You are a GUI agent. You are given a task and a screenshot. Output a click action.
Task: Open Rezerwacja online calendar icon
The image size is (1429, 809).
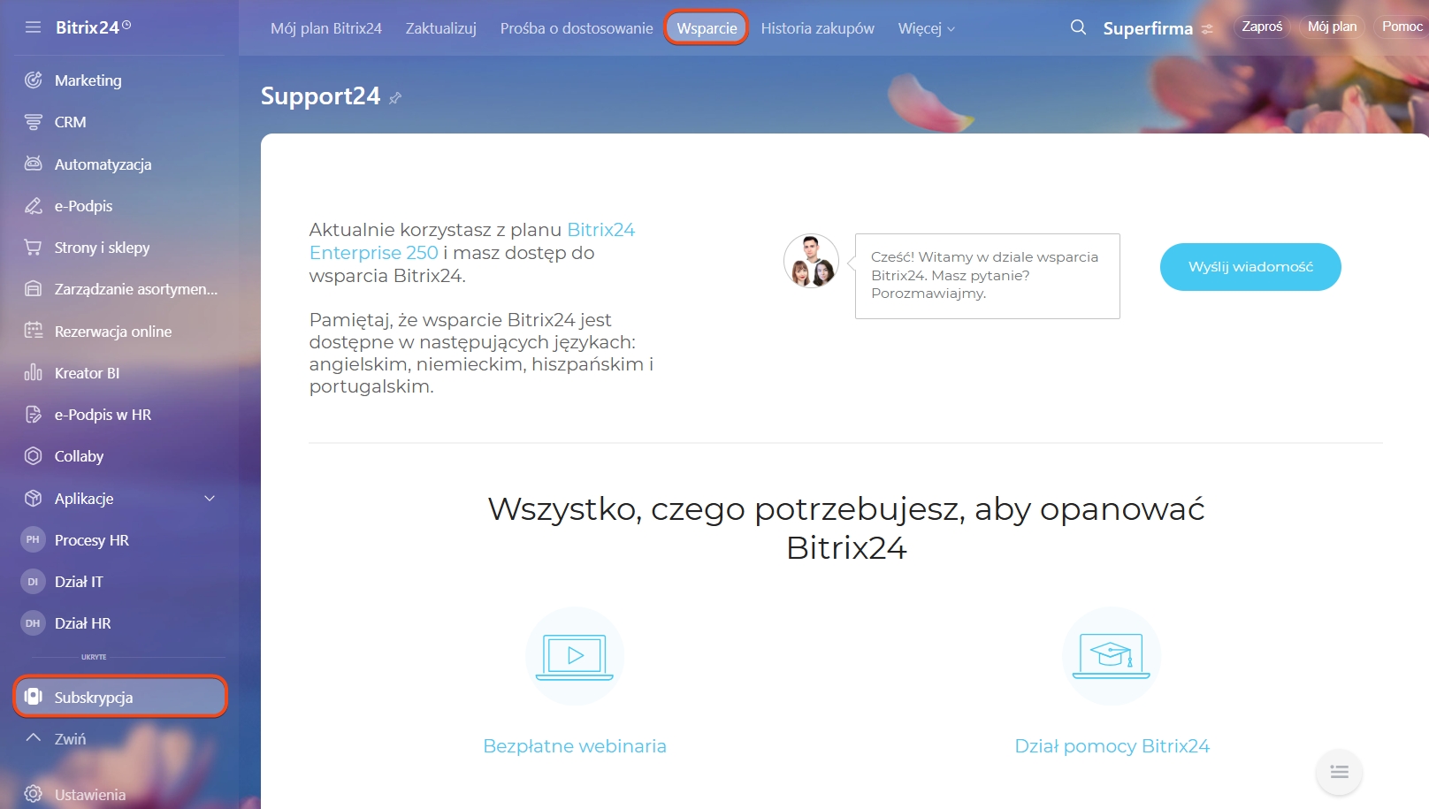coord(34,331)
